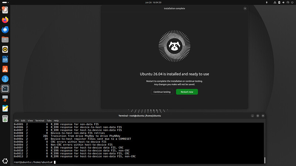Screen dimensions: 296x166
Task: Click the raccoon logo in installer dialog
Action: 174,46
